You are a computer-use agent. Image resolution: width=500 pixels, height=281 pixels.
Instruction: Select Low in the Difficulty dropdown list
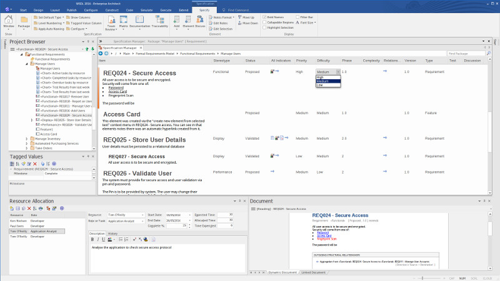320,85
